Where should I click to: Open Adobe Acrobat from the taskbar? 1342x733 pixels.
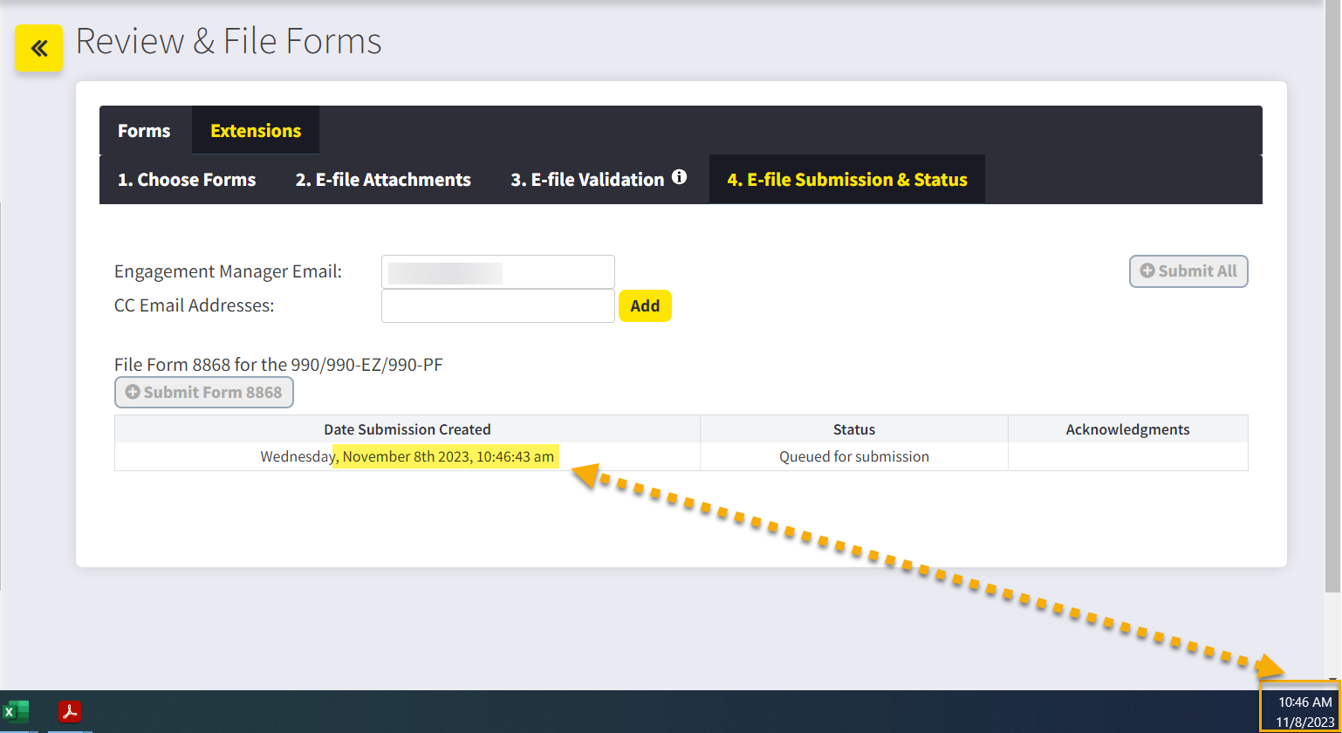pos(70,711)
